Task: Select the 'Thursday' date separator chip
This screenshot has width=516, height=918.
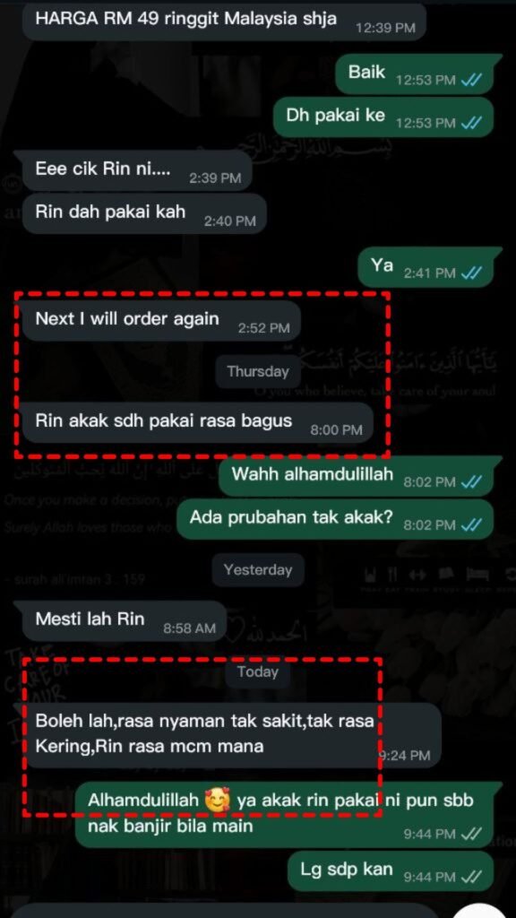Action: point(258,372)
